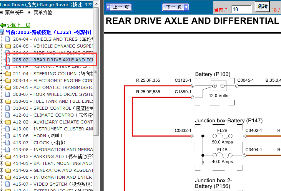Click the Battery (P100) label in diagram
This screenshot has width=281, height=191.
click(x=213, y=74)
